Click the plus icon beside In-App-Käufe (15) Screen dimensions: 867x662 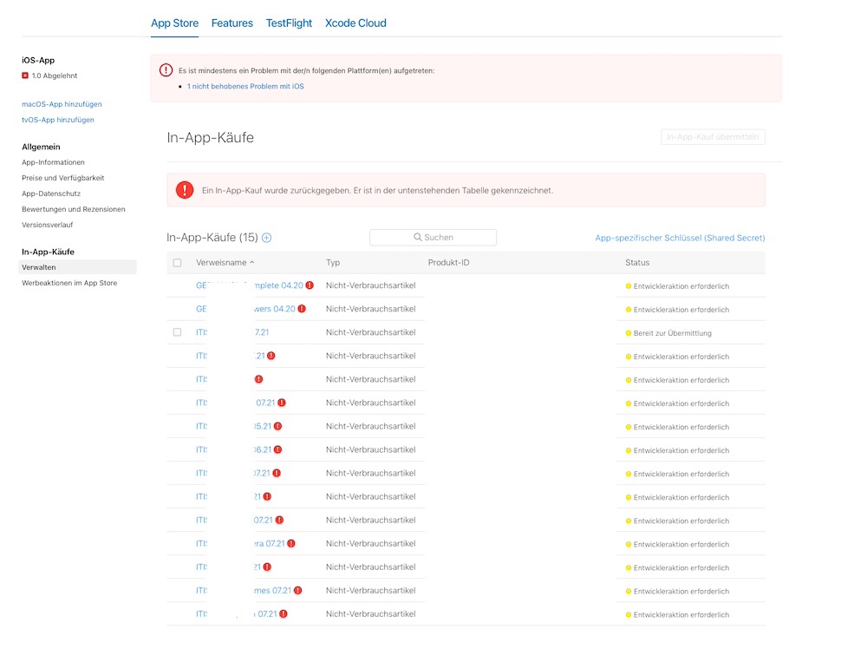(x=267, y=238)
